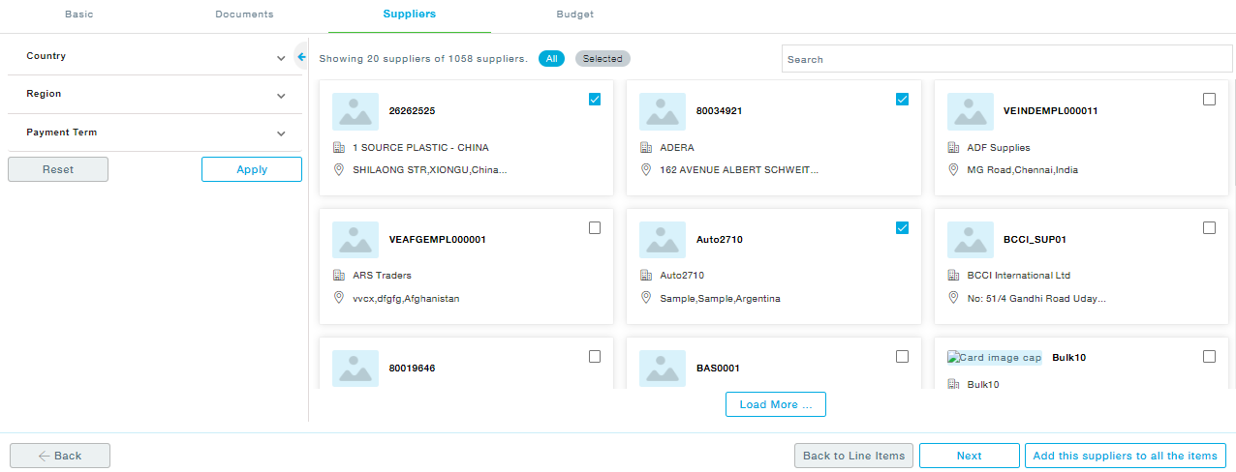
Task: Switch to the Documents tab
Action: 244,15
